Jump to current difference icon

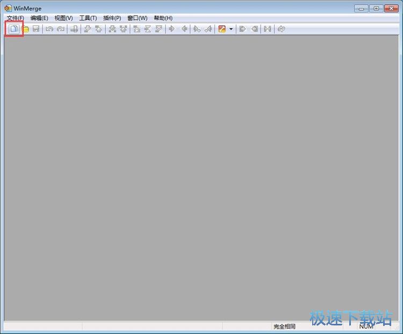pos(148,29)
